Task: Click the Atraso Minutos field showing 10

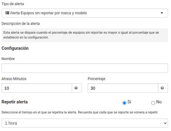Action: tap(37, 88)
